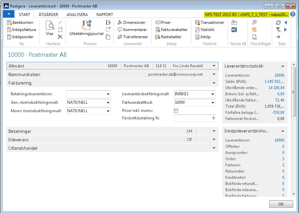299x213 pixels.
Task: Open Priser in the Inköp group
Action: click(x=163, y=23)
